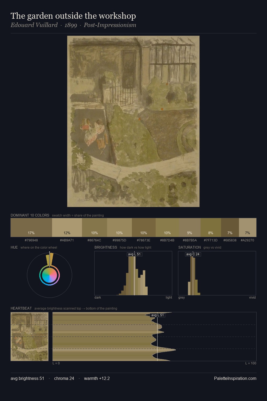The width and height of the screenshot is (267, 401).
Task: Click the 'dark' brightness axis label
Action: click(98, 298)
